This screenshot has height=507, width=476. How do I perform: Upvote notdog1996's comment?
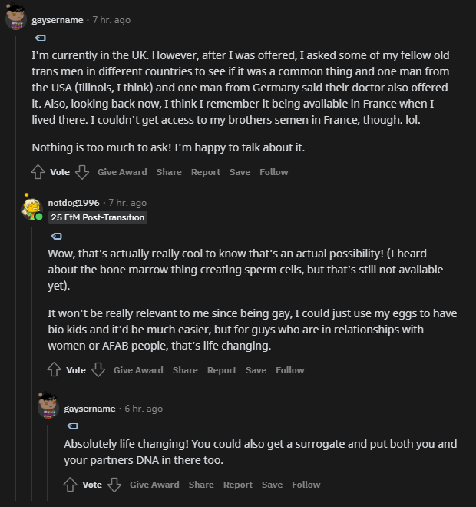(x=54, y=369)
